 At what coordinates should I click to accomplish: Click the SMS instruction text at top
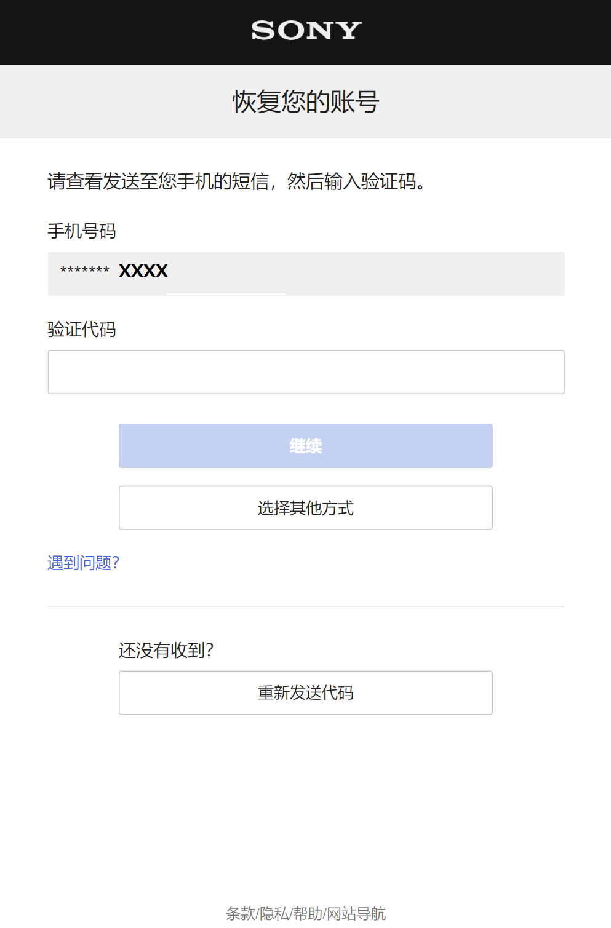pos(236,181)
